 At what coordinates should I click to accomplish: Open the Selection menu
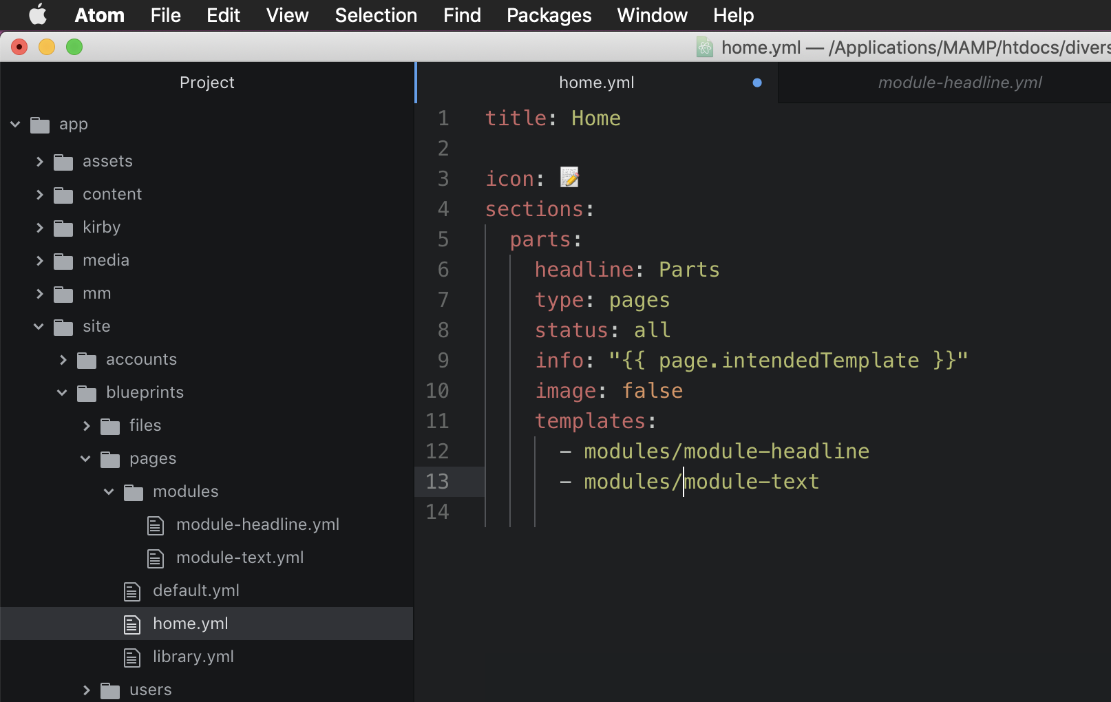coord(376,15)
